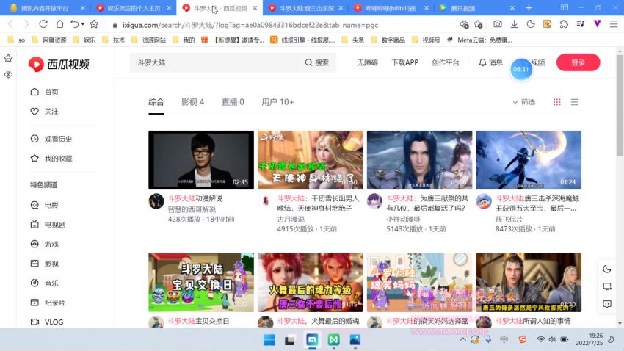Open the browser main menu icon

point(614,24)
